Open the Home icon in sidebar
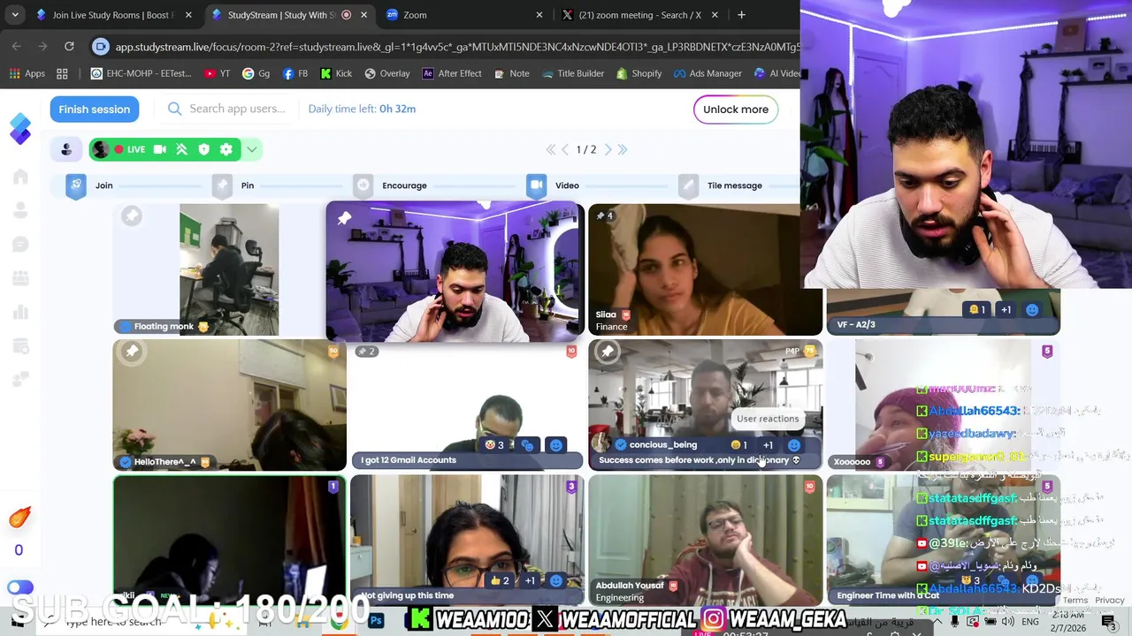The height and width of the screenshot is (636, 1132). (x=20, y=177)
